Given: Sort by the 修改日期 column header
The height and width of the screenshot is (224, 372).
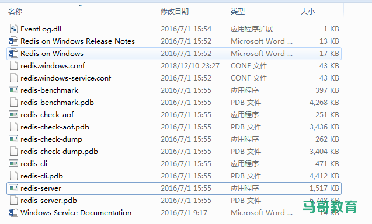Looking at the screenshot, I should point(175,12).
